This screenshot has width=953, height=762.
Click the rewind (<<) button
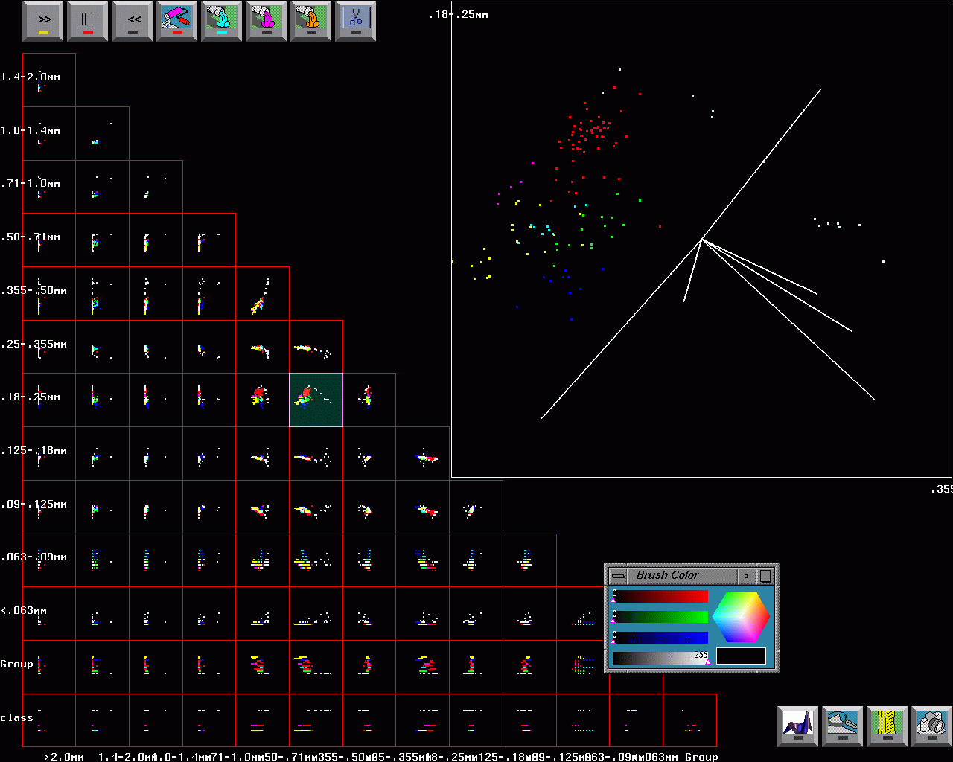[133, 21]
